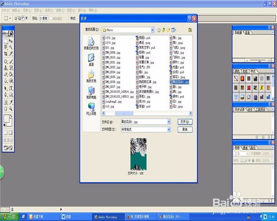The image size is (277, 221).
Task: Select the Crop tool
Action: click(6, 53)
